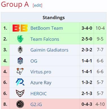The height and width of the screenshot is (109, 107).
Task: Click the HEROIC team logo
Action: pyautogui.click(x=20, y=93)
